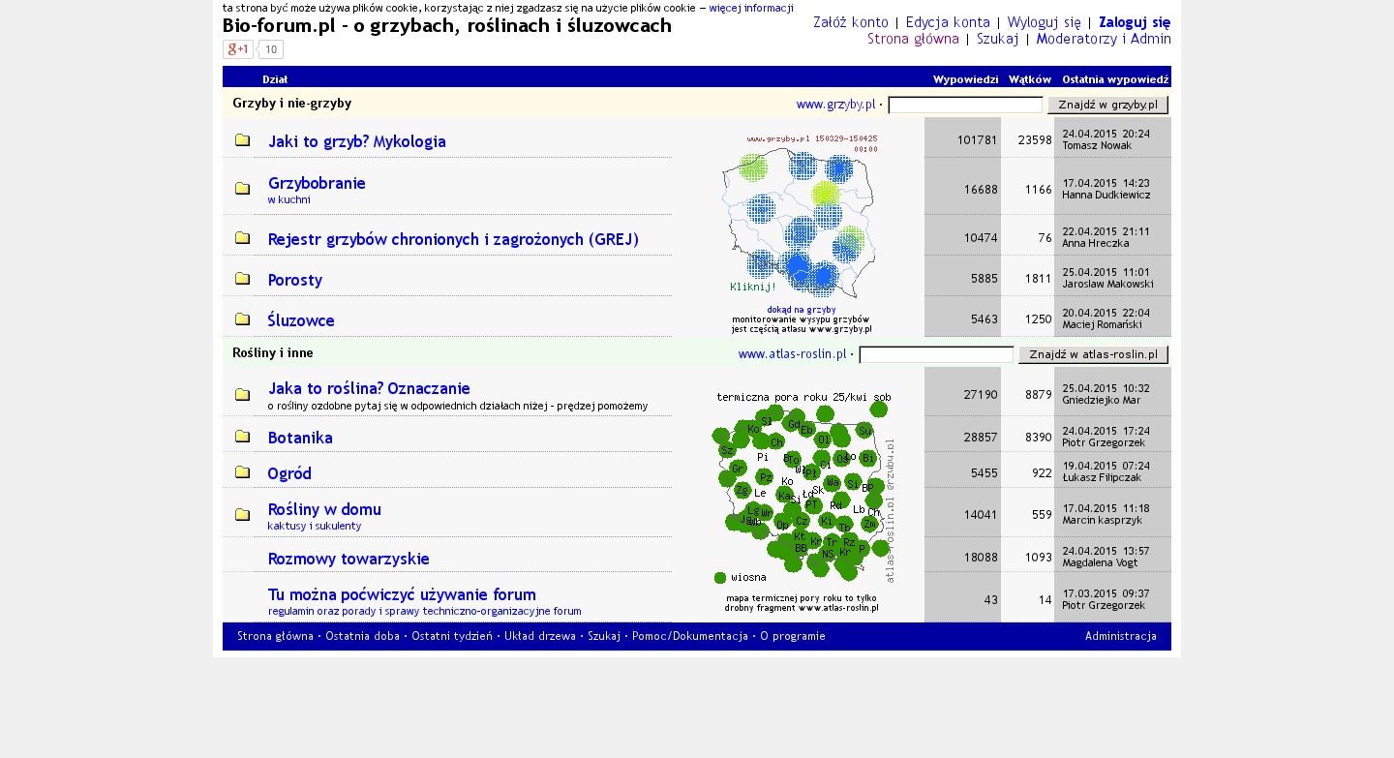Click folder icon beside Jaki to grzyb
The width and height of the screenshot is (1394, 758).
242,140
